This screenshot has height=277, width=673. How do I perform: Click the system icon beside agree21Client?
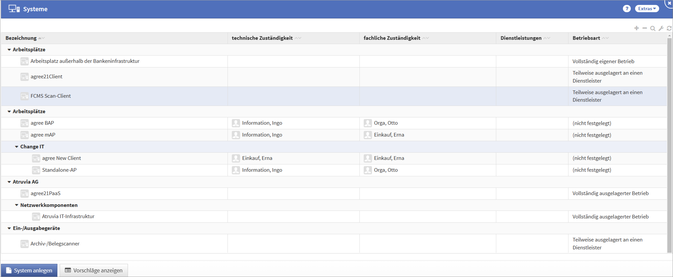pos(24,77)
